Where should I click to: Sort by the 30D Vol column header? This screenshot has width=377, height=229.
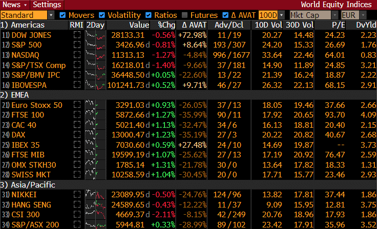[x=300, y=25]
